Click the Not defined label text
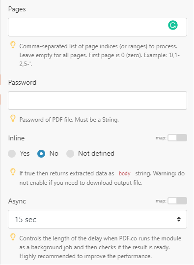Viewport: 194px width, 265px height. point(96,154)
